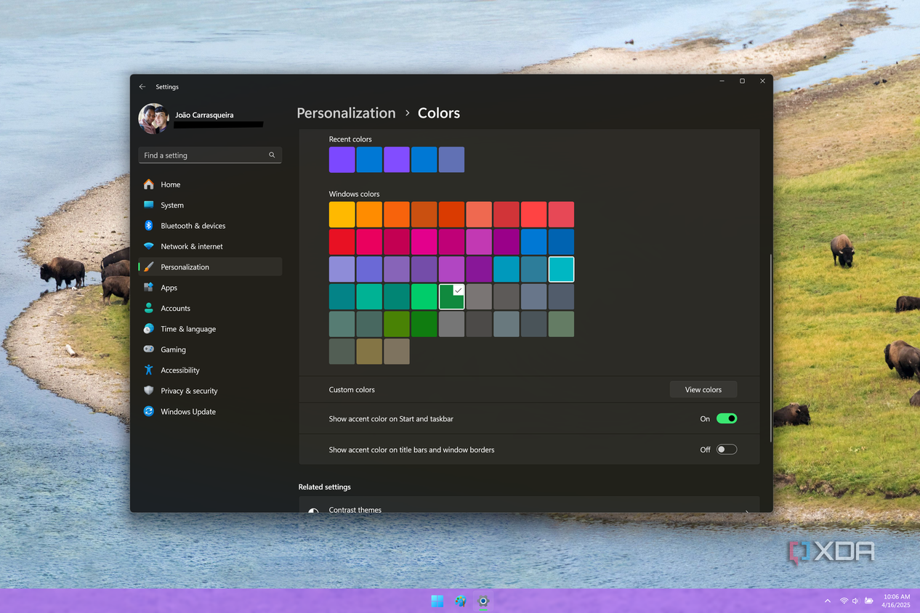Click the Settings gear icon on taskbar
Viewport: 920px width, 613px height.
pos(483,601)
